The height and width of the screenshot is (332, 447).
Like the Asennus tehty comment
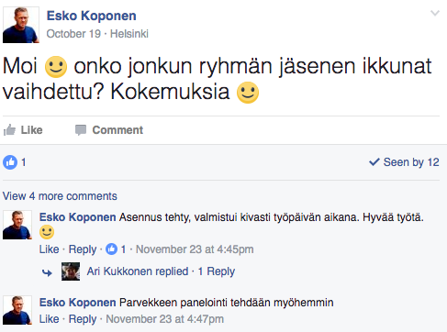point(49,249)
